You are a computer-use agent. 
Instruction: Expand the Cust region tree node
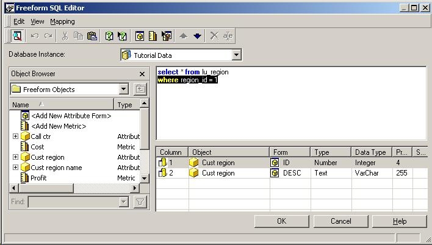(15, 157)
